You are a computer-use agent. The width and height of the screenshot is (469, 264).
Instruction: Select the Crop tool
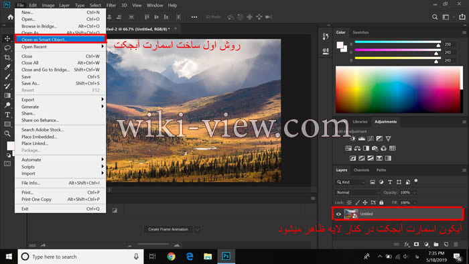[7, 58]
